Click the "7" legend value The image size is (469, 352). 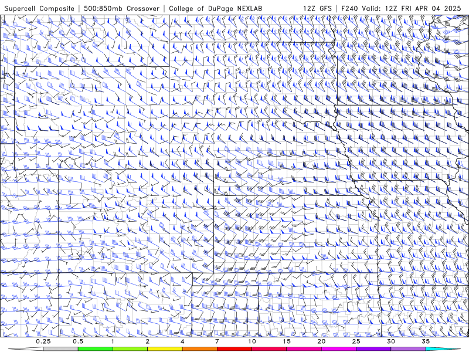coord(217,341)
